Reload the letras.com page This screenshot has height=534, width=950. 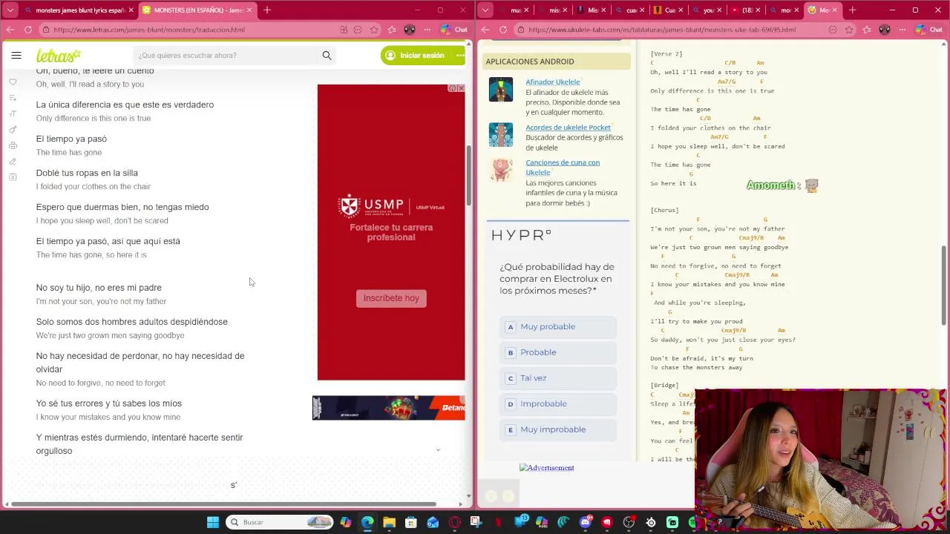click(x=28, y=30)
